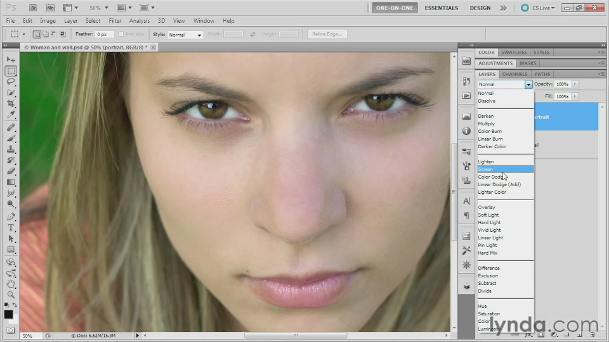Swap foreground and background colors
The height and width of the screenshot is (342, 609).
(x=15, y=305)
